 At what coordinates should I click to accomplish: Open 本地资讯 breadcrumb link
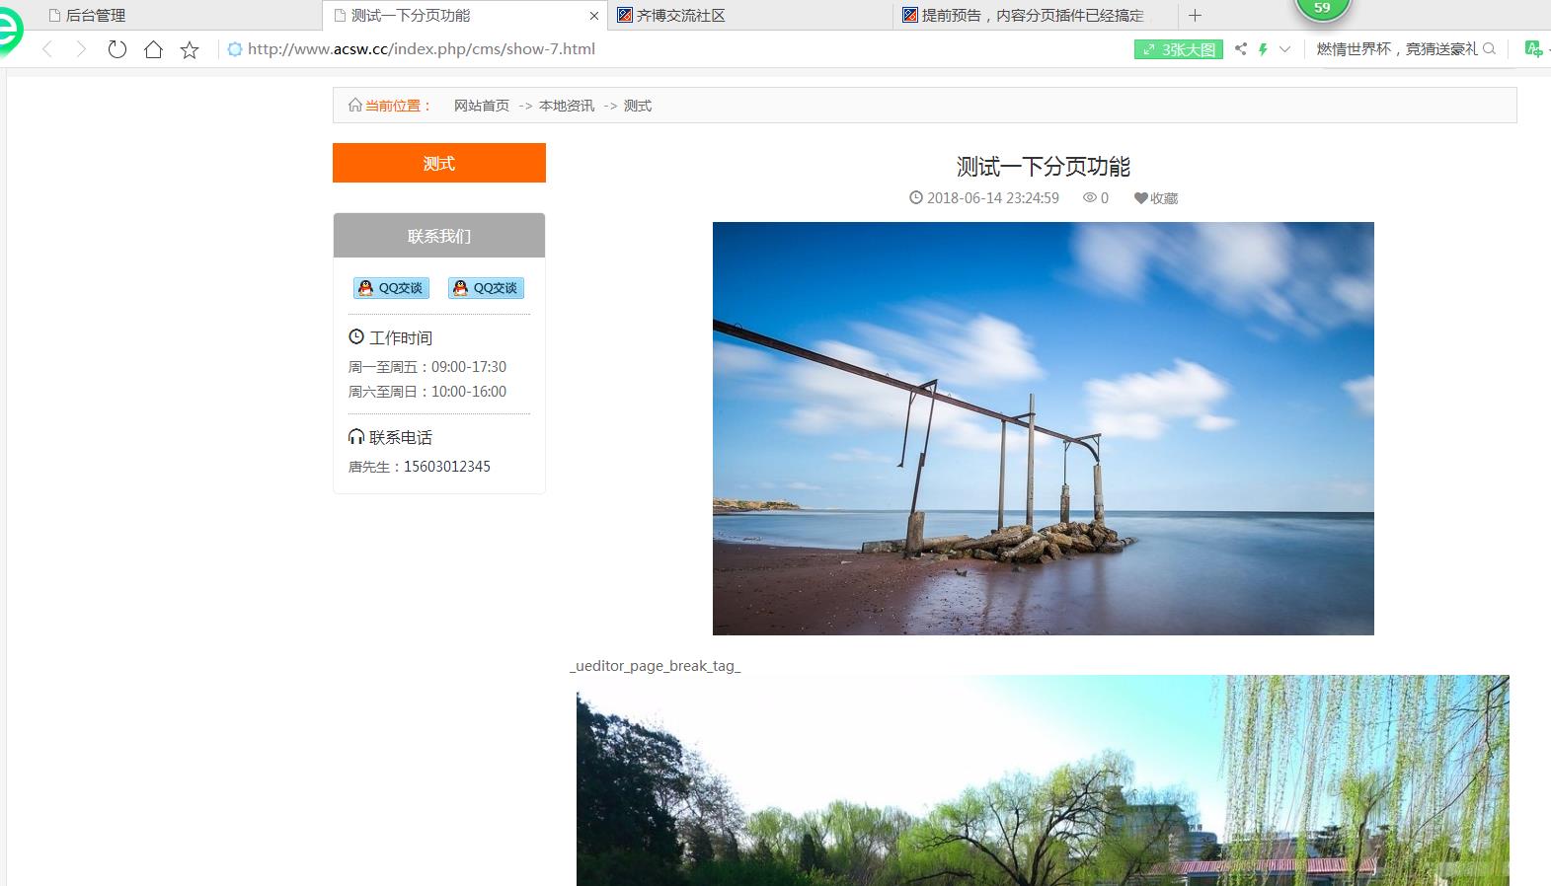click(x=567, y=106)
